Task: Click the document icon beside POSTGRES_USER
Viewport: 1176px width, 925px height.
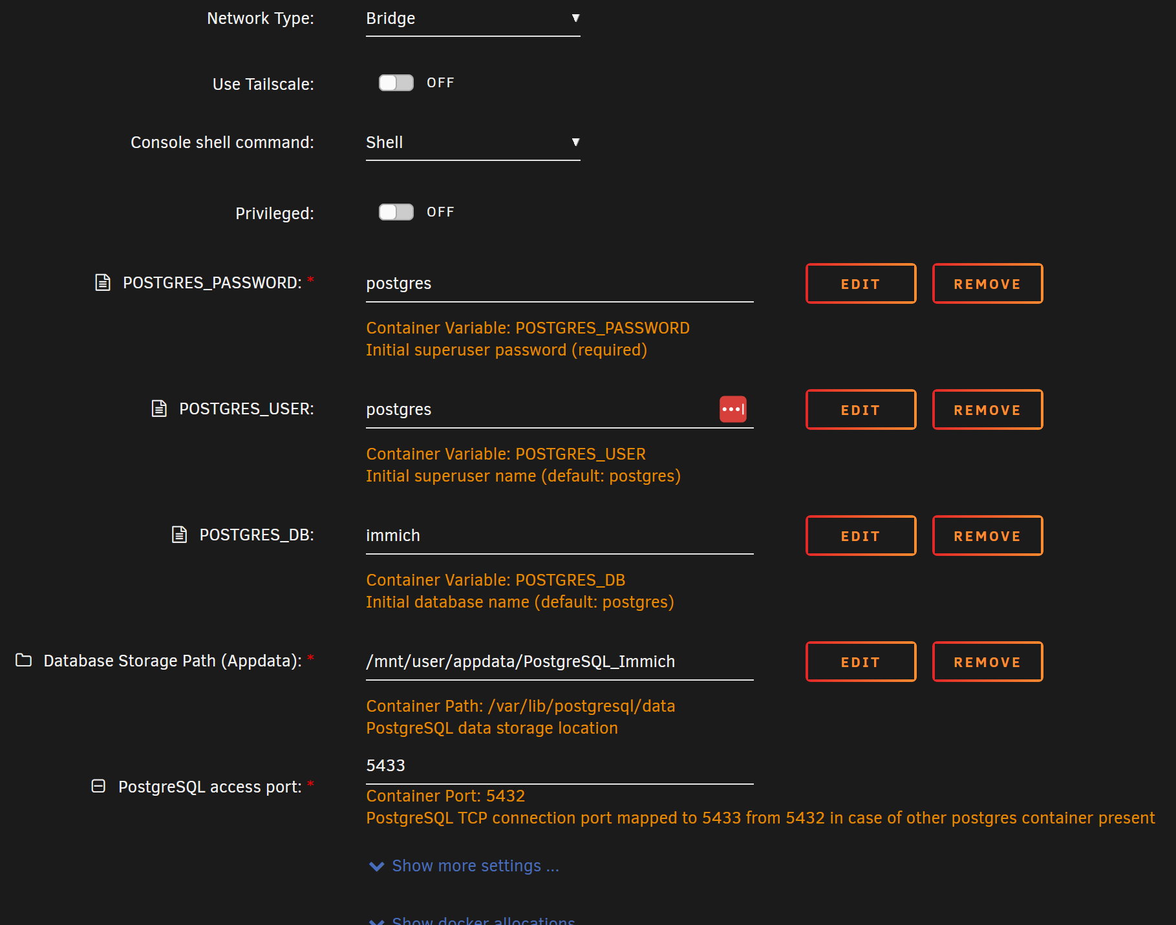Action: tap(158, 409)
